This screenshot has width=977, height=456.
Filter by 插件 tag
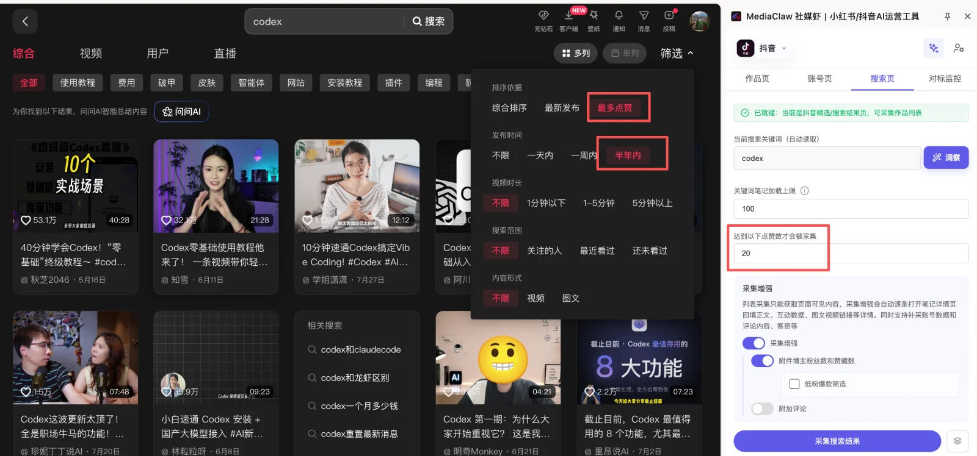pyautogui.click(x=393, y=82)
